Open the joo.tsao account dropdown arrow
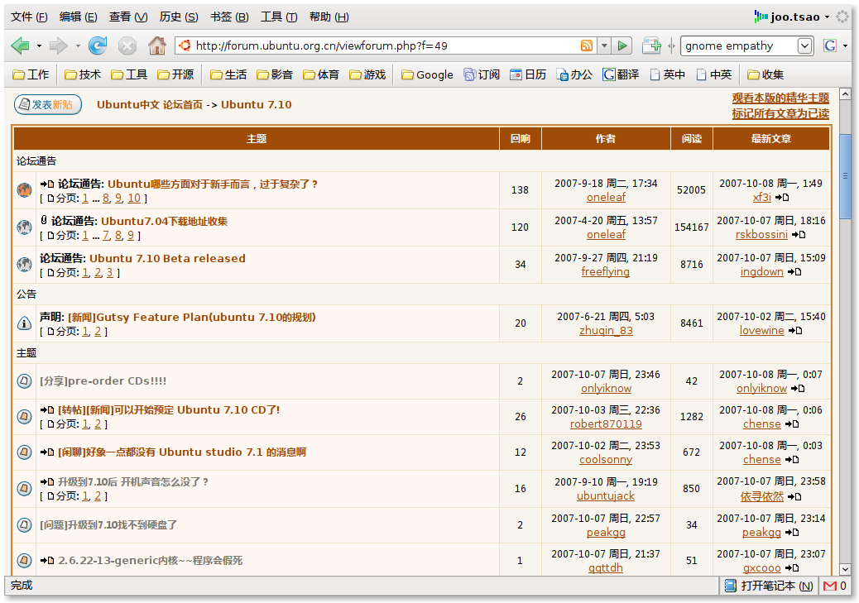The height and width of the screenshot is (603, 859). 828,17
